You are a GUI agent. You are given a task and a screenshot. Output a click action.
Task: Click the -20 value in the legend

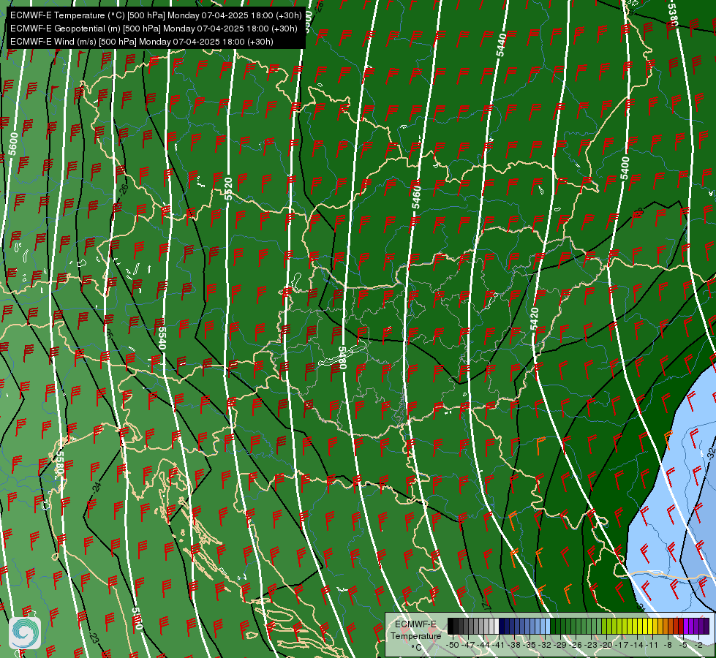click(606, 645)
